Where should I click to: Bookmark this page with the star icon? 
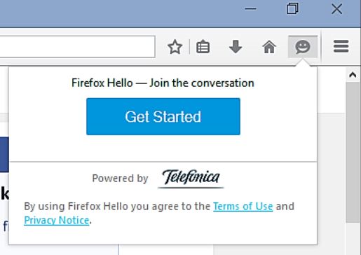175,47
